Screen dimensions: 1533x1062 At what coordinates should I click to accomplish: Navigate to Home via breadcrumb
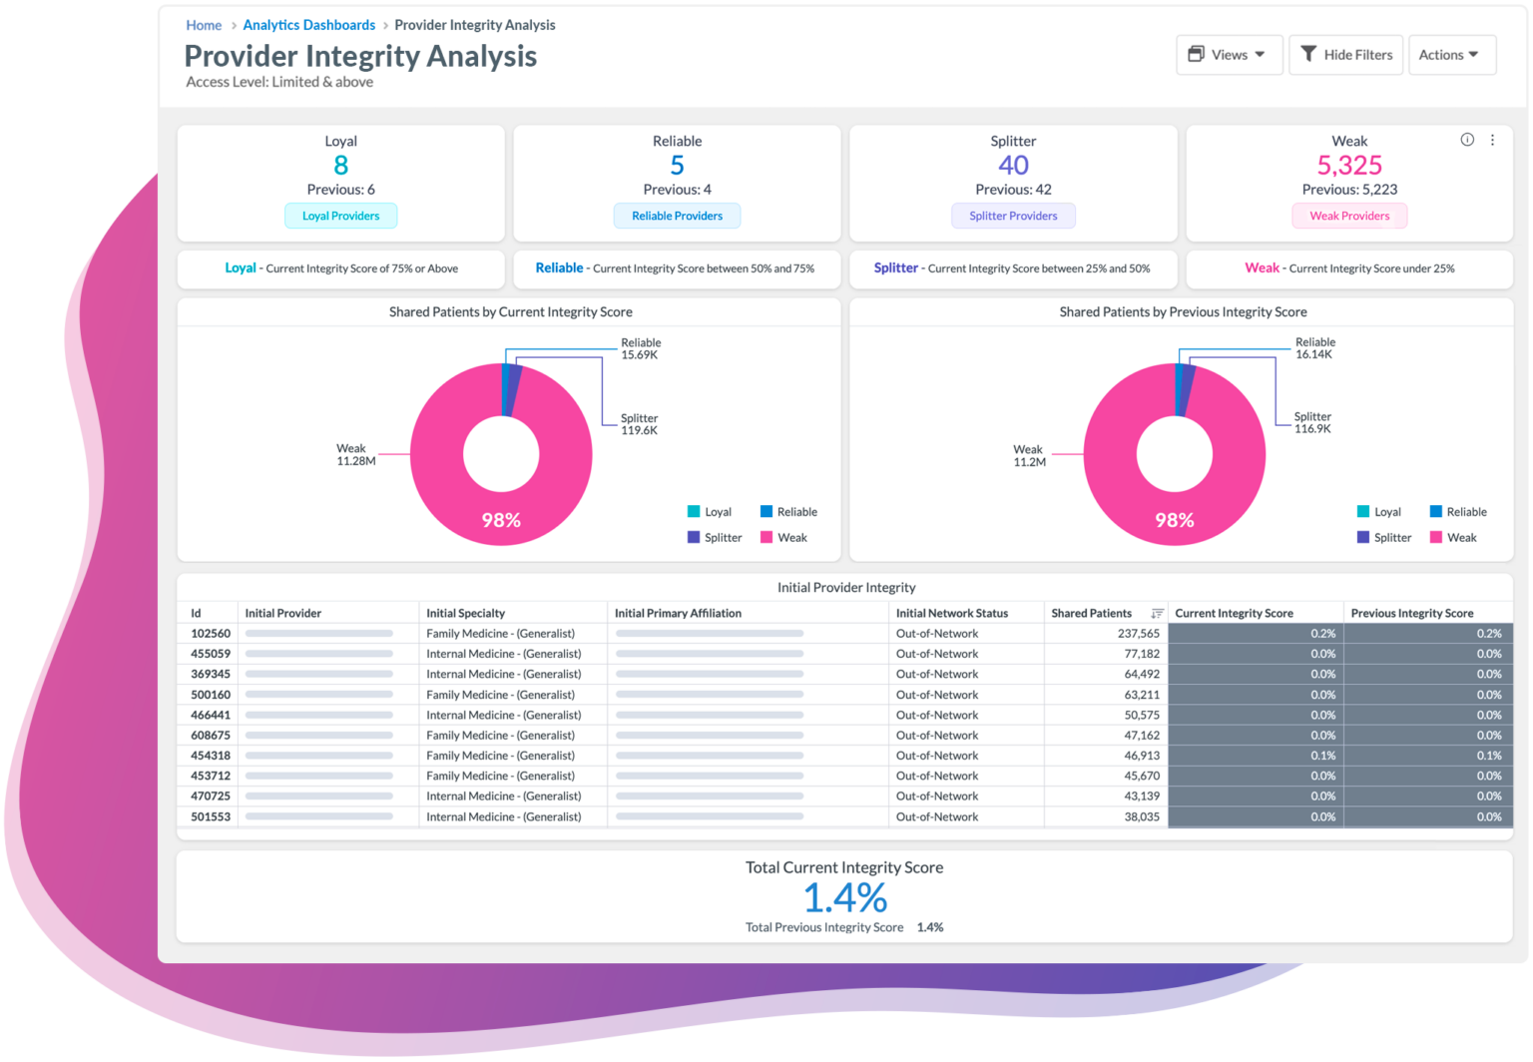coord(204,25)
